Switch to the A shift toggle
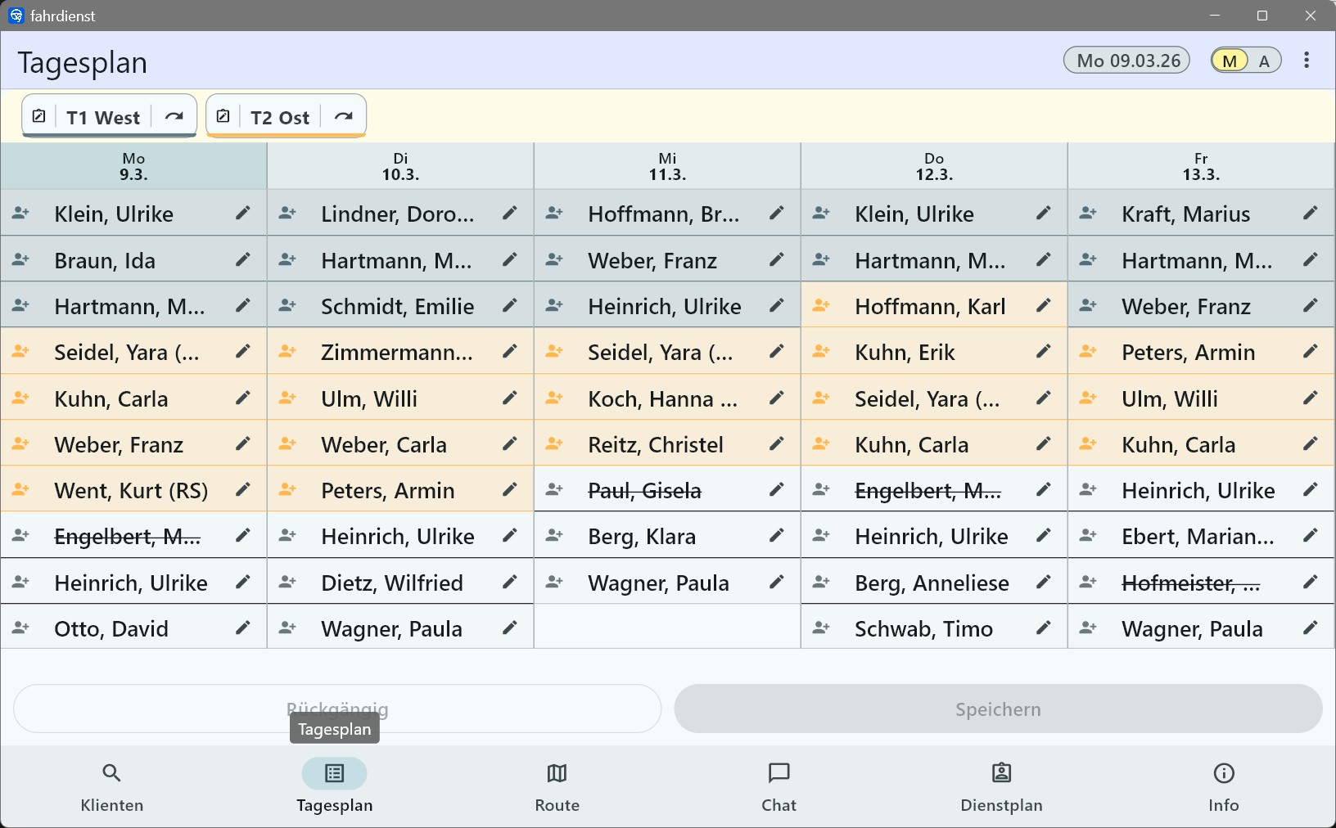 point(1264,61)
